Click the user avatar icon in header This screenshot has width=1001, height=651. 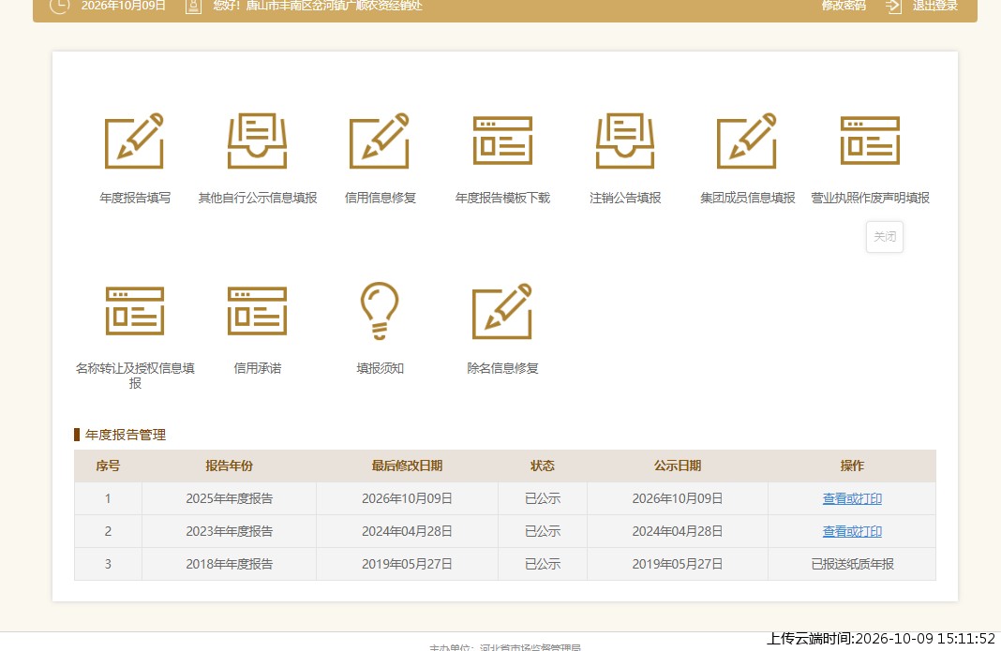[193, 6]
